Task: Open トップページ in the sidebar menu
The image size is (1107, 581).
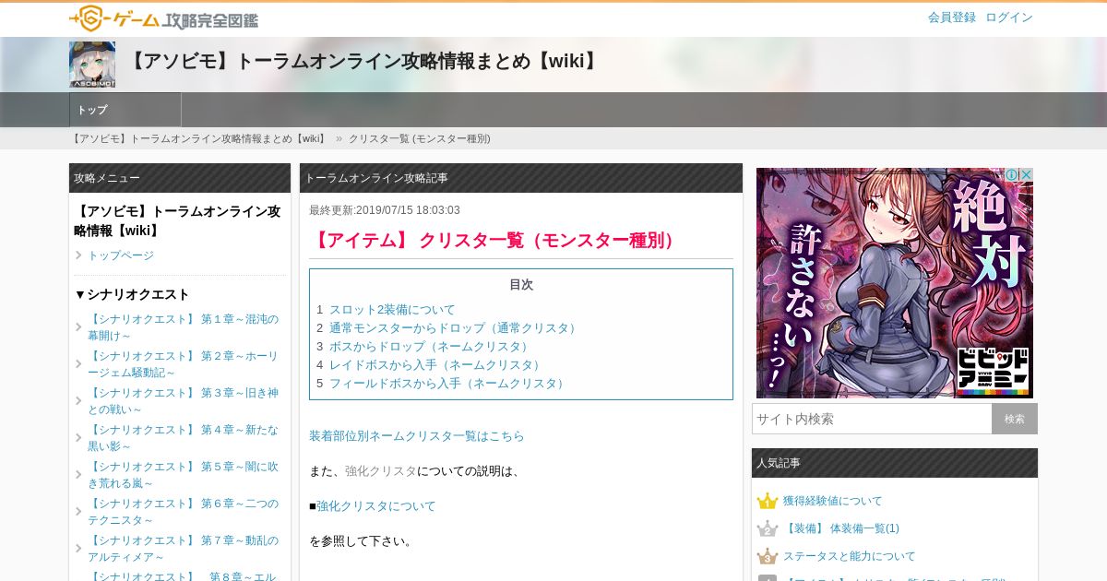Action: [121, 255]
